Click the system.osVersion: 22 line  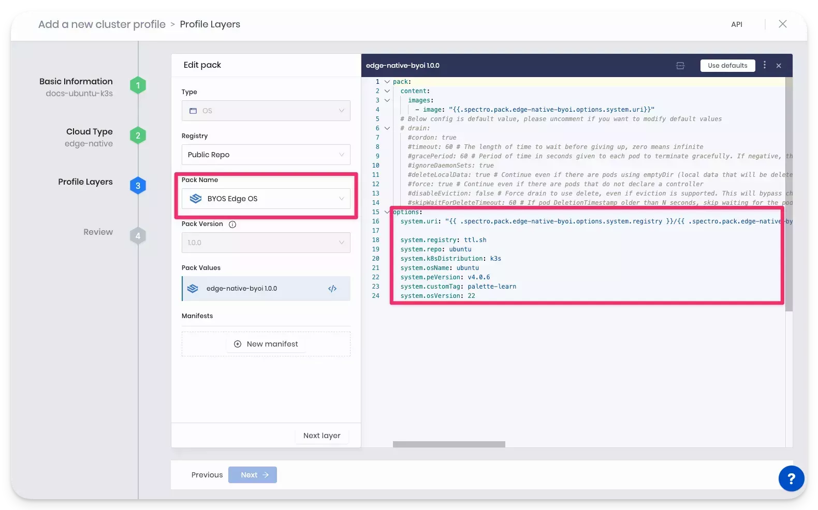[438, 296]
